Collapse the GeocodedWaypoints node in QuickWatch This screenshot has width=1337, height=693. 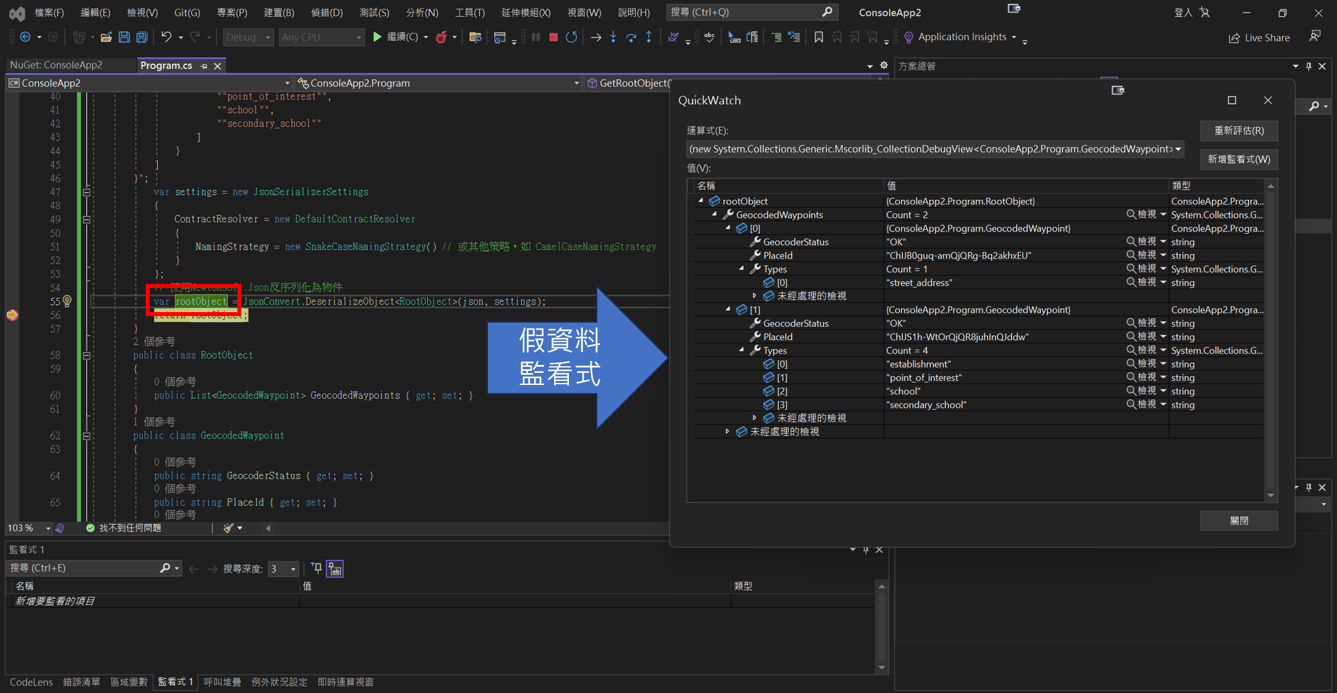[x=715, y=215]
